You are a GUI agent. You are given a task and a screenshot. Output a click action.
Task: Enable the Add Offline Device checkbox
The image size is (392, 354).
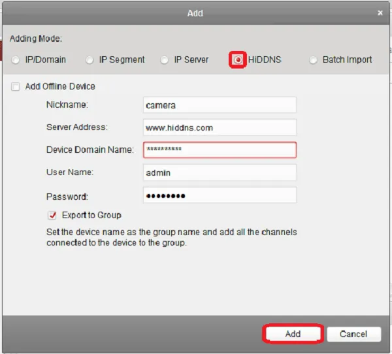click(16, 87)
